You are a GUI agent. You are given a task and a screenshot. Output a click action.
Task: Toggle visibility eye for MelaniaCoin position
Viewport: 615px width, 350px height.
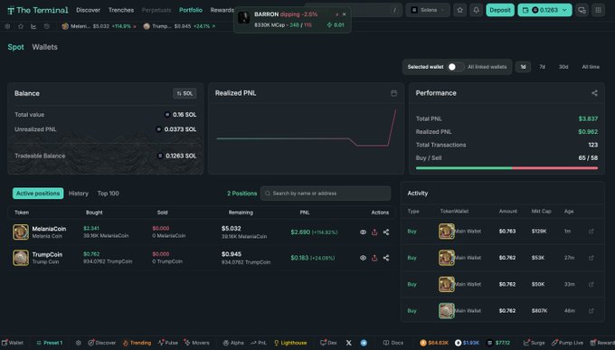pyautogui.click(x=363, y=232)
